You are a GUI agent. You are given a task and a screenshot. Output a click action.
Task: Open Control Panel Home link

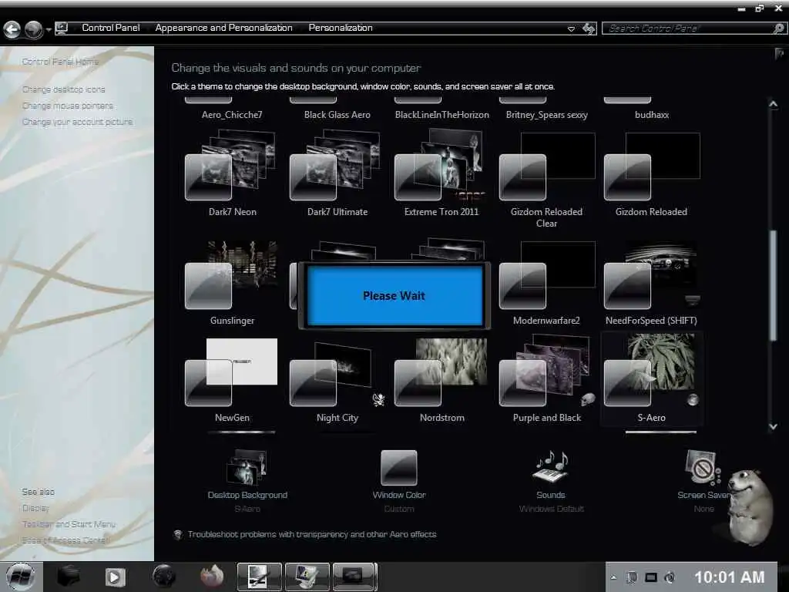tap(60, 62)
